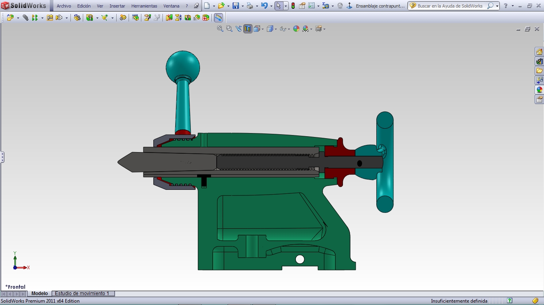
Task: Save the assembly with the floppy icon
Action: (x=236, y=6)
